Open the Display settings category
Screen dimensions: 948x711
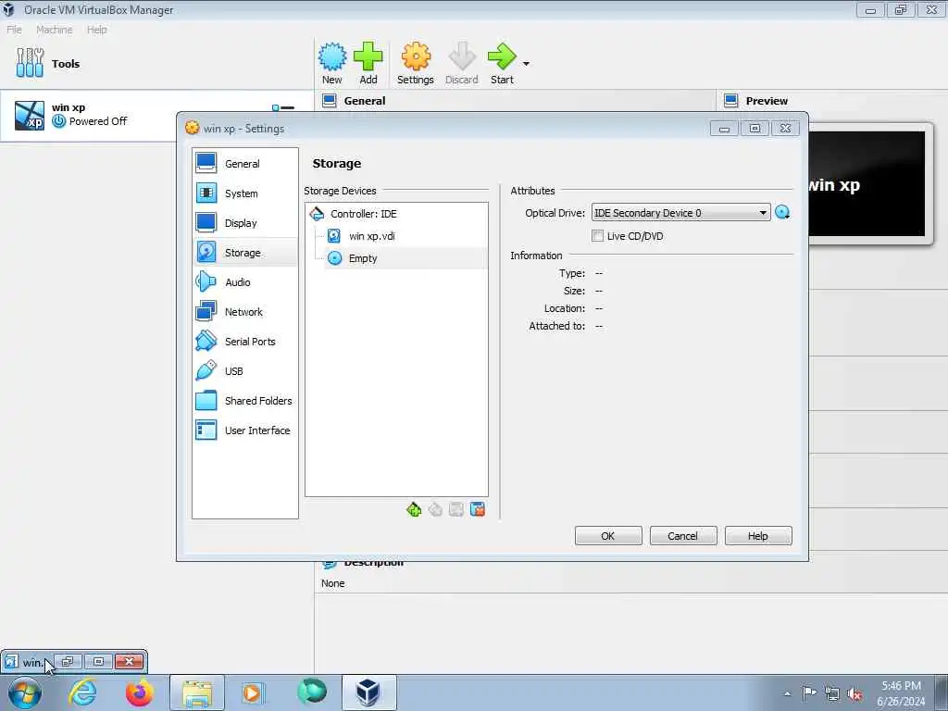point(244,222)
